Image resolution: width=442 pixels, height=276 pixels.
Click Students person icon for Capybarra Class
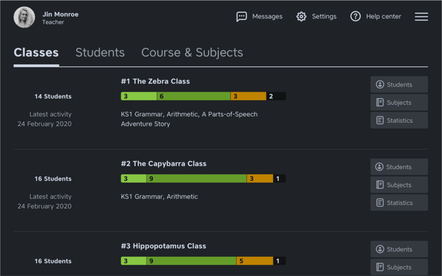click(x=379, y=167)
